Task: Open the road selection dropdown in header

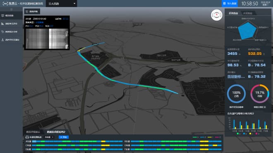Action: coord(62,3)
